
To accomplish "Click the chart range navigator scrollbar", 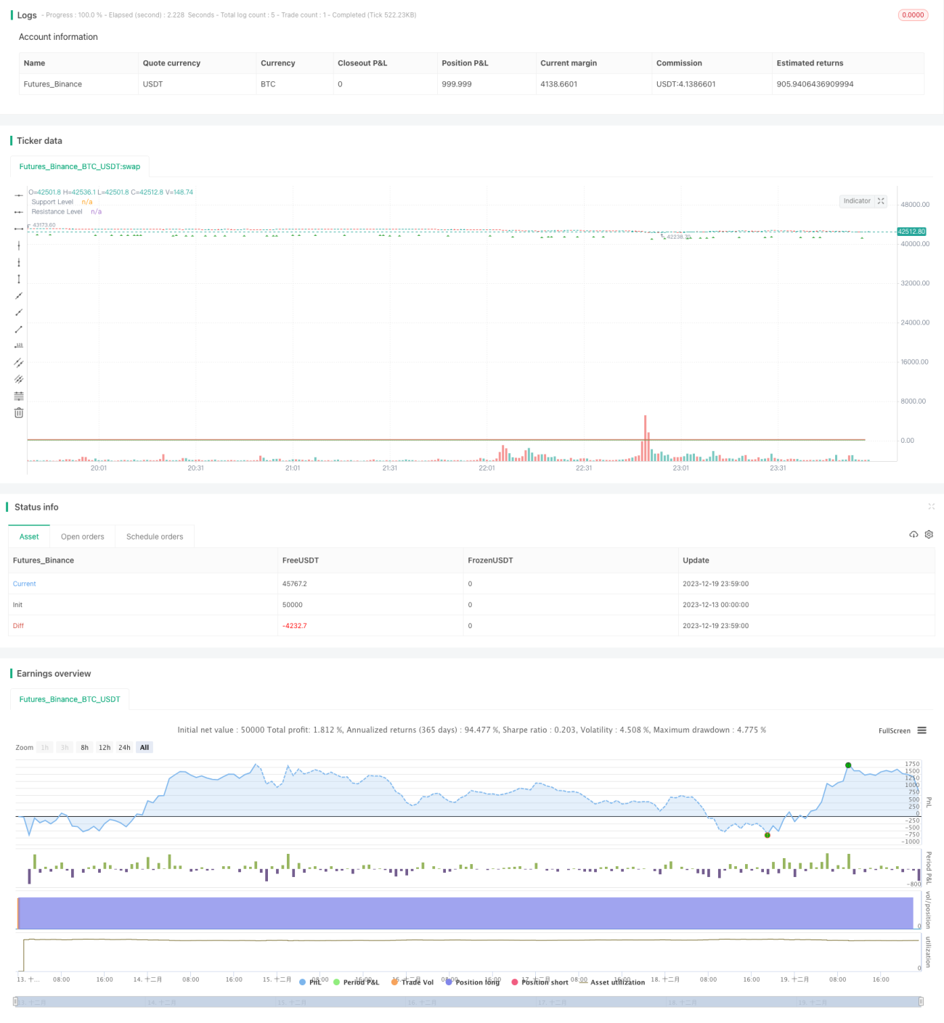I will (468, 1002).
